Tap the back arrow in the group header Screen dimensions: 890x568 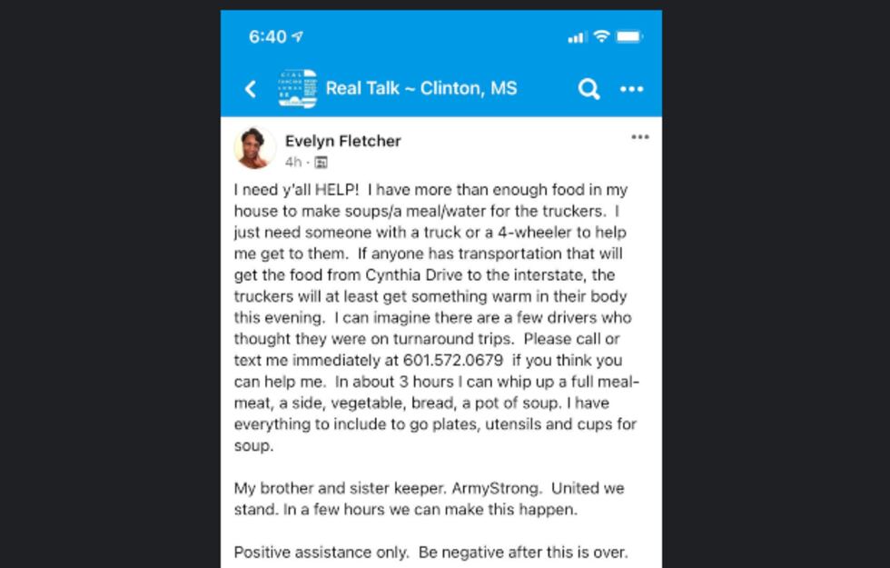[x=250, y=88]
